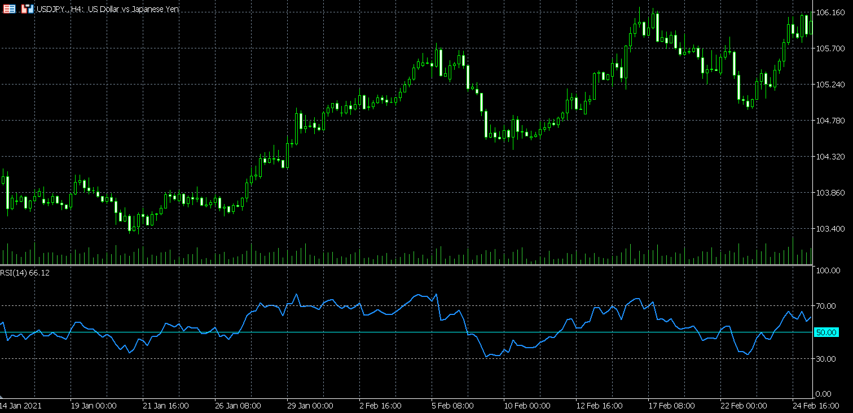Click the USDJPY H4 chart title text
Viewport: 853px width, 413px height.
click(107, 9)
